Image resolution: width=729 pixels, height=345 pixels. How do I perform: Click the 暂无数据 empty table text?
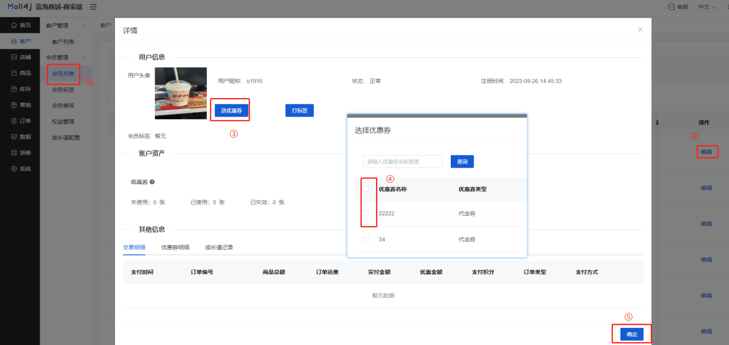pos(383,296)
